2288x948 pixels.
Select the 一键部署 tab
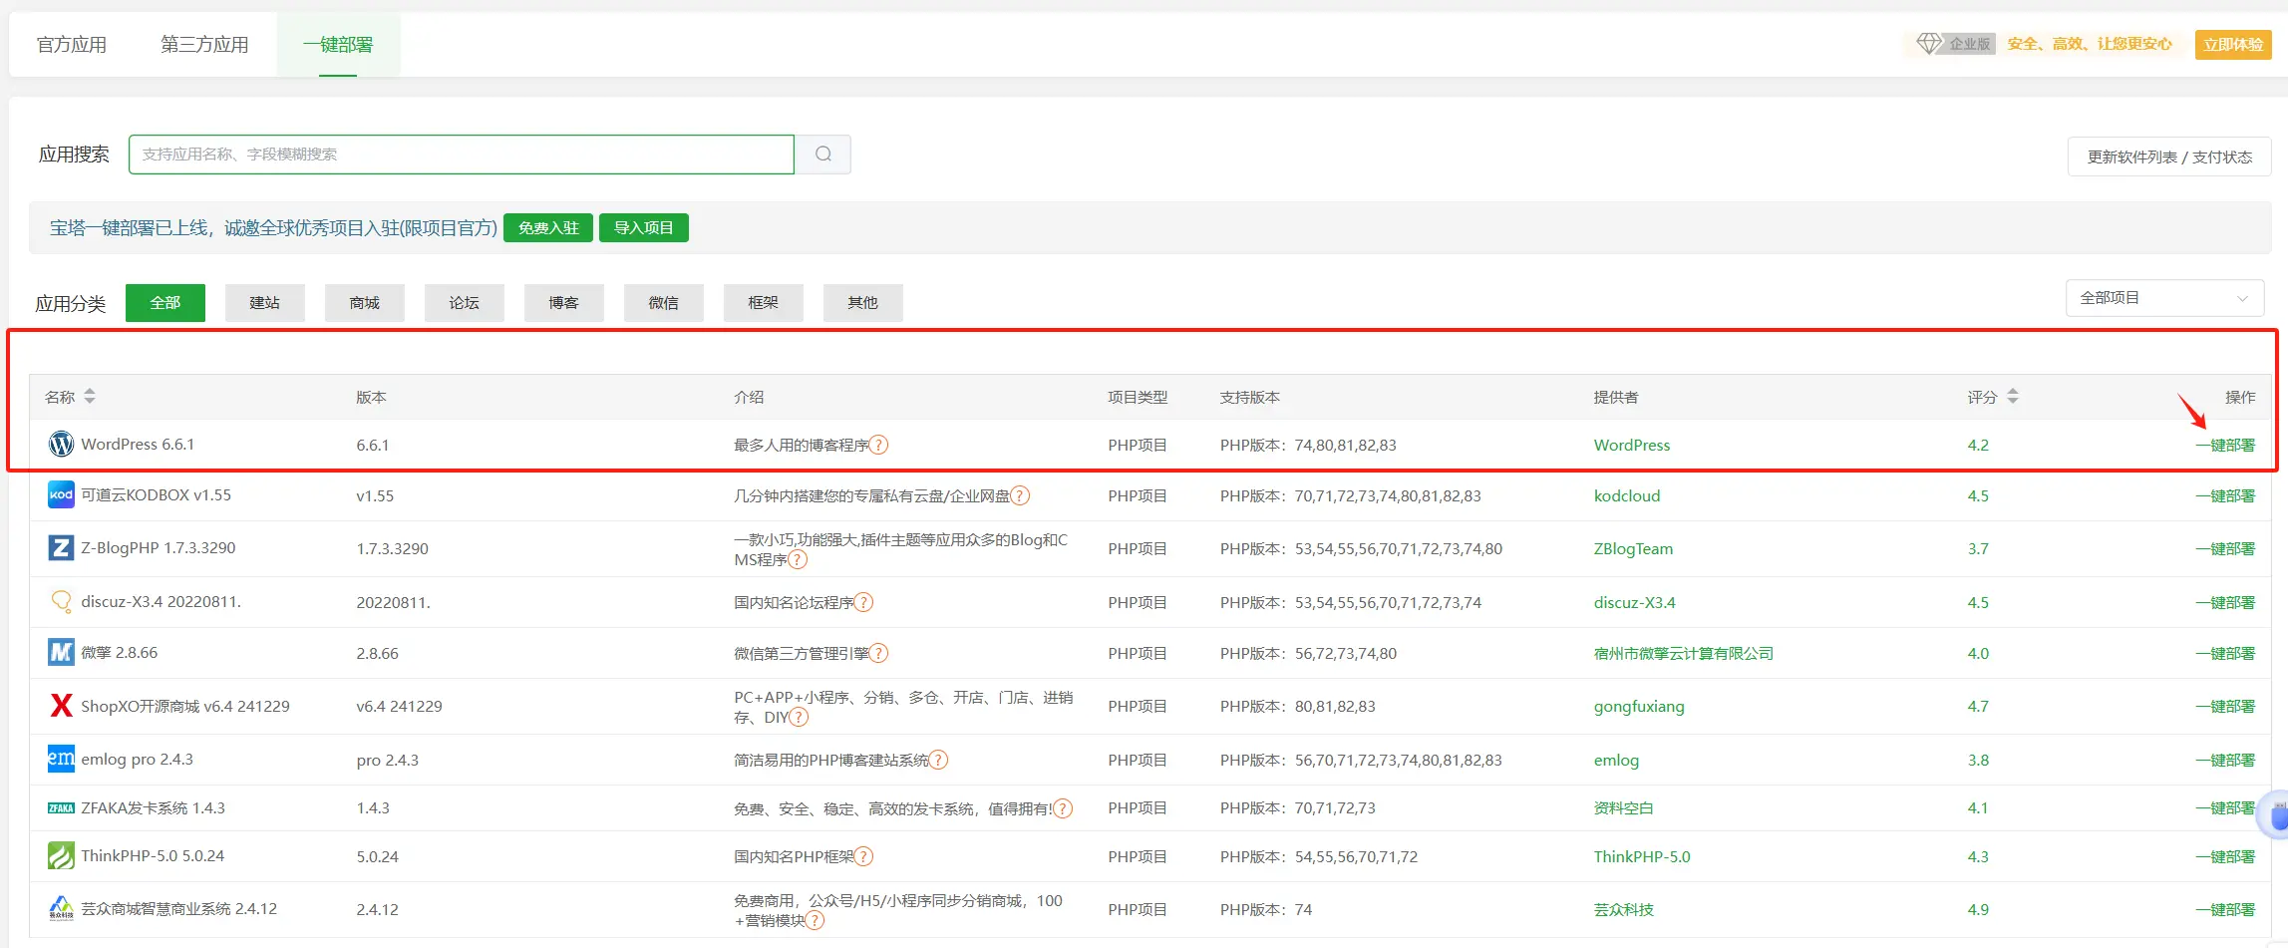338,45
